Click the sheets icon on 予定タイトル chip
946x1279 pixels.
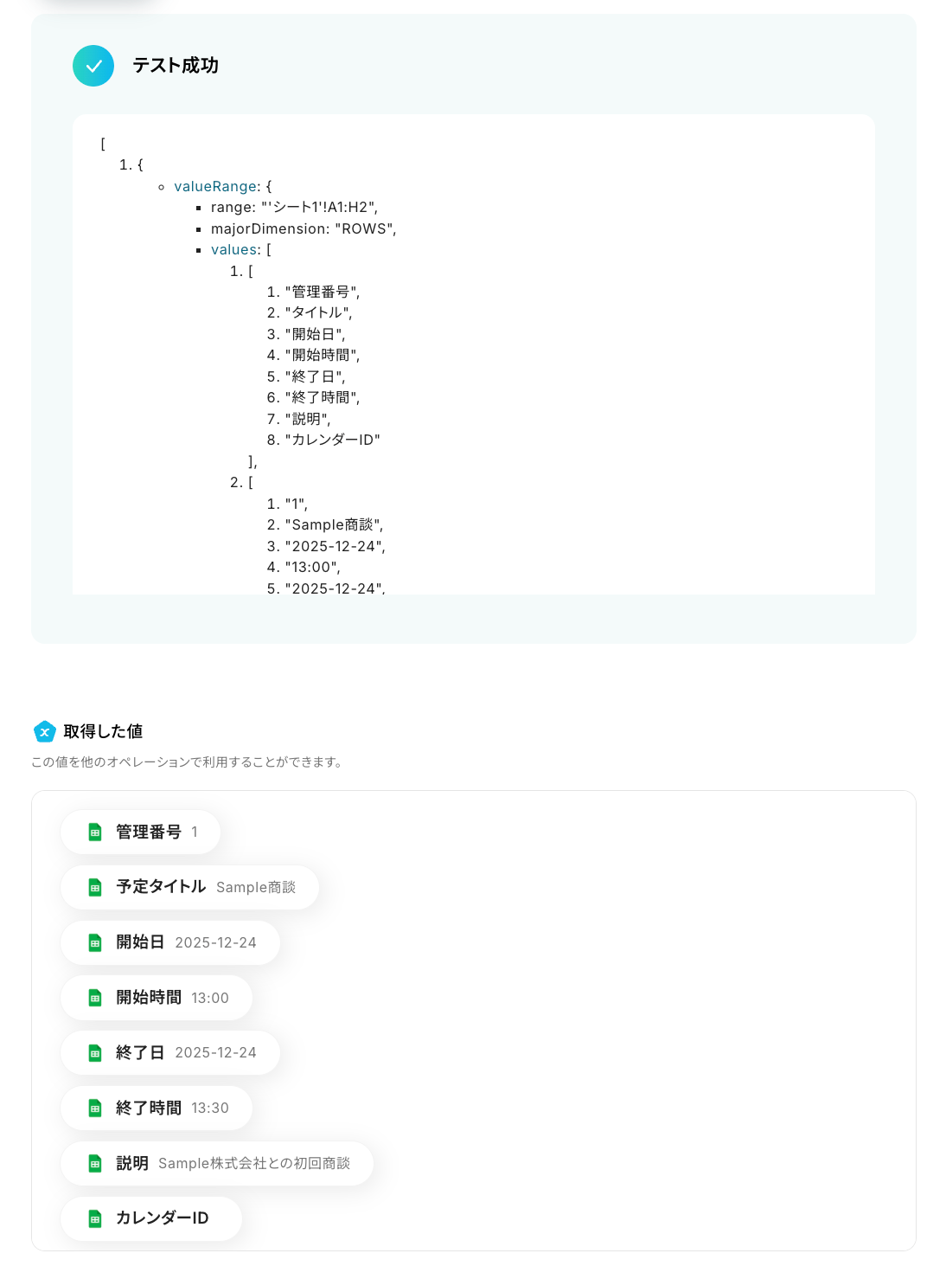95,887
